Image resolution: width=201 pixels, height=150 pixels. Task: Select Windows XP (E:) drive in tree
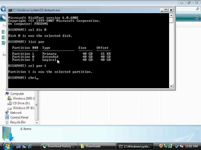23,108
